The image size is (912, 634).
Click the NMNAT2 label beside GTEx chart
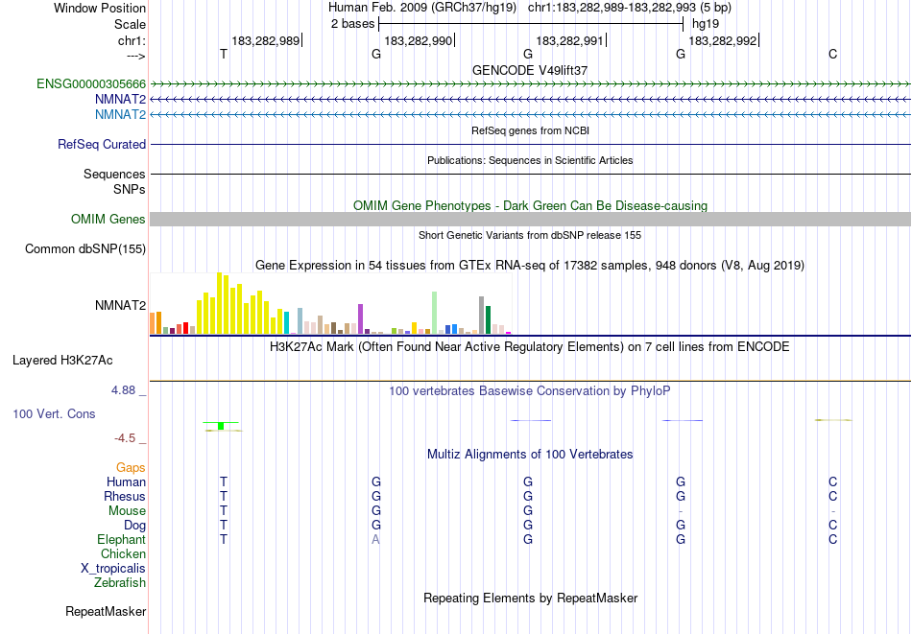[120, 305]
